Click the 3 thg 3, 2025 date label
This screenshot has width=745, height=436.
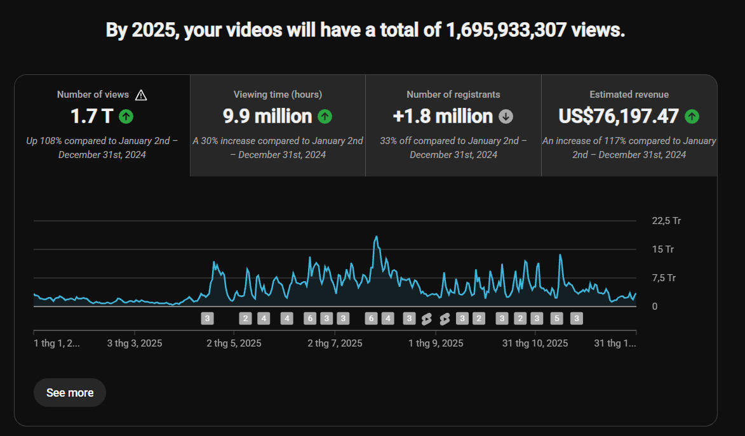(x=135, y=343)
